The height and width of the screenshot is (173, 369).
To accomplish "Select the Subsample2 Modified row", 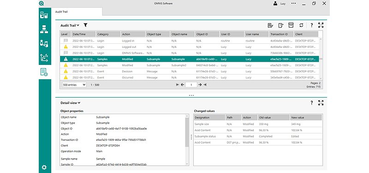I will [190, 65].
